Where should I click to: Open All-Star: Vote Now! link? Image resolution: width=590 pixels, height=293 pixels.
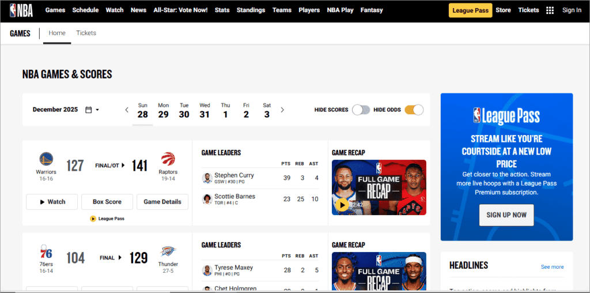(180, 10)
